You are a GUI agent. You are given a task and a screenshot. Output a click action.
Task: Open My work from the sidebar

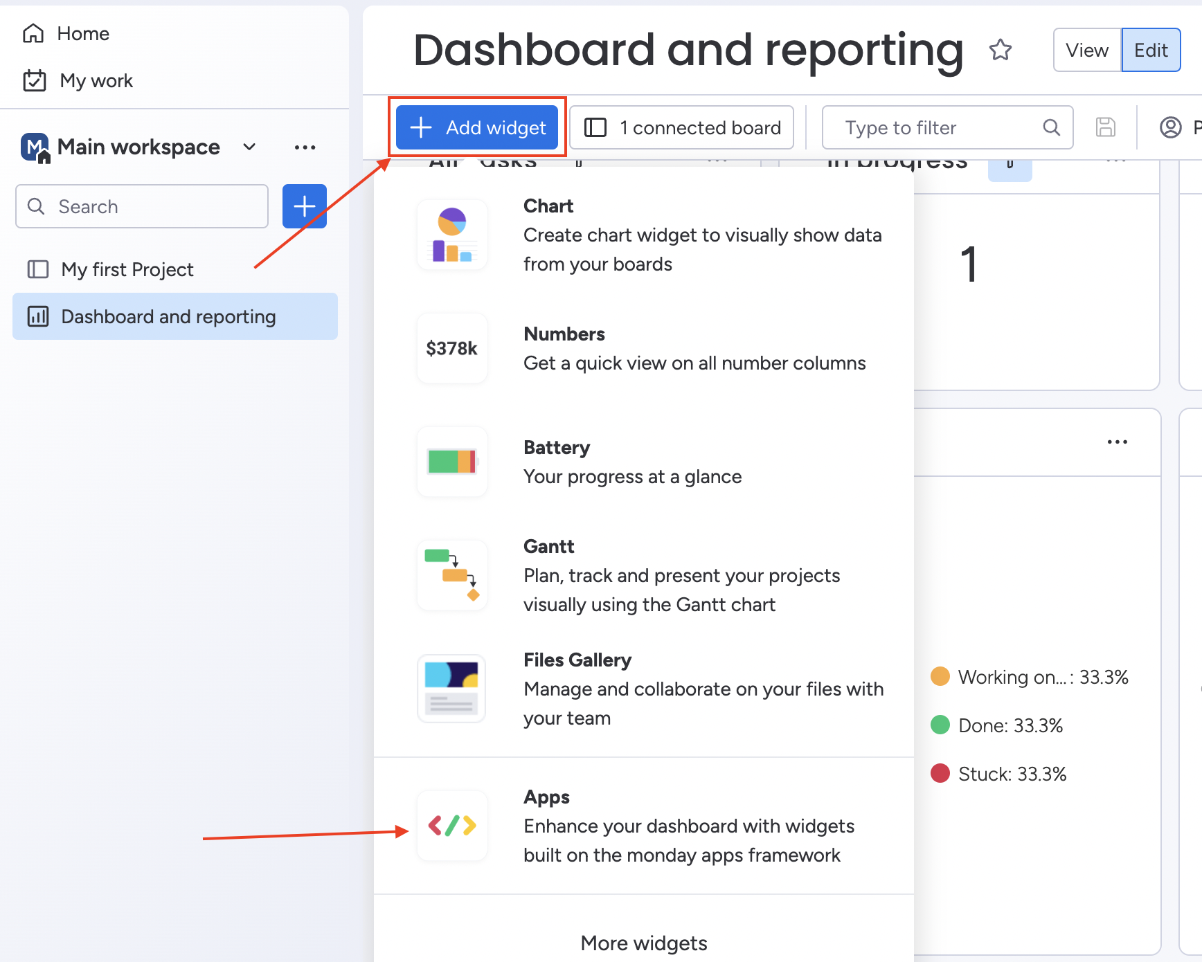coord(96,80)
